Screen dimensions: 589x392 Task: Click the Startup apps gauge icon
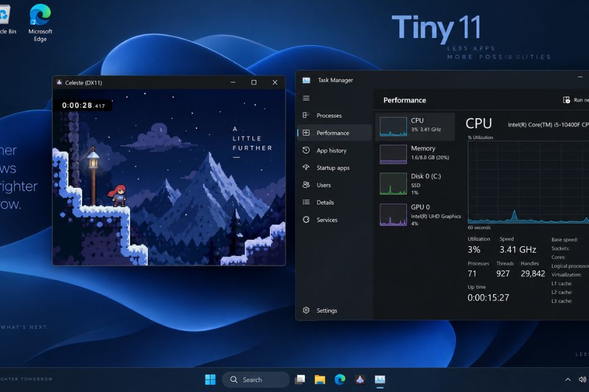pyautogui.click(x=306, y=167)
